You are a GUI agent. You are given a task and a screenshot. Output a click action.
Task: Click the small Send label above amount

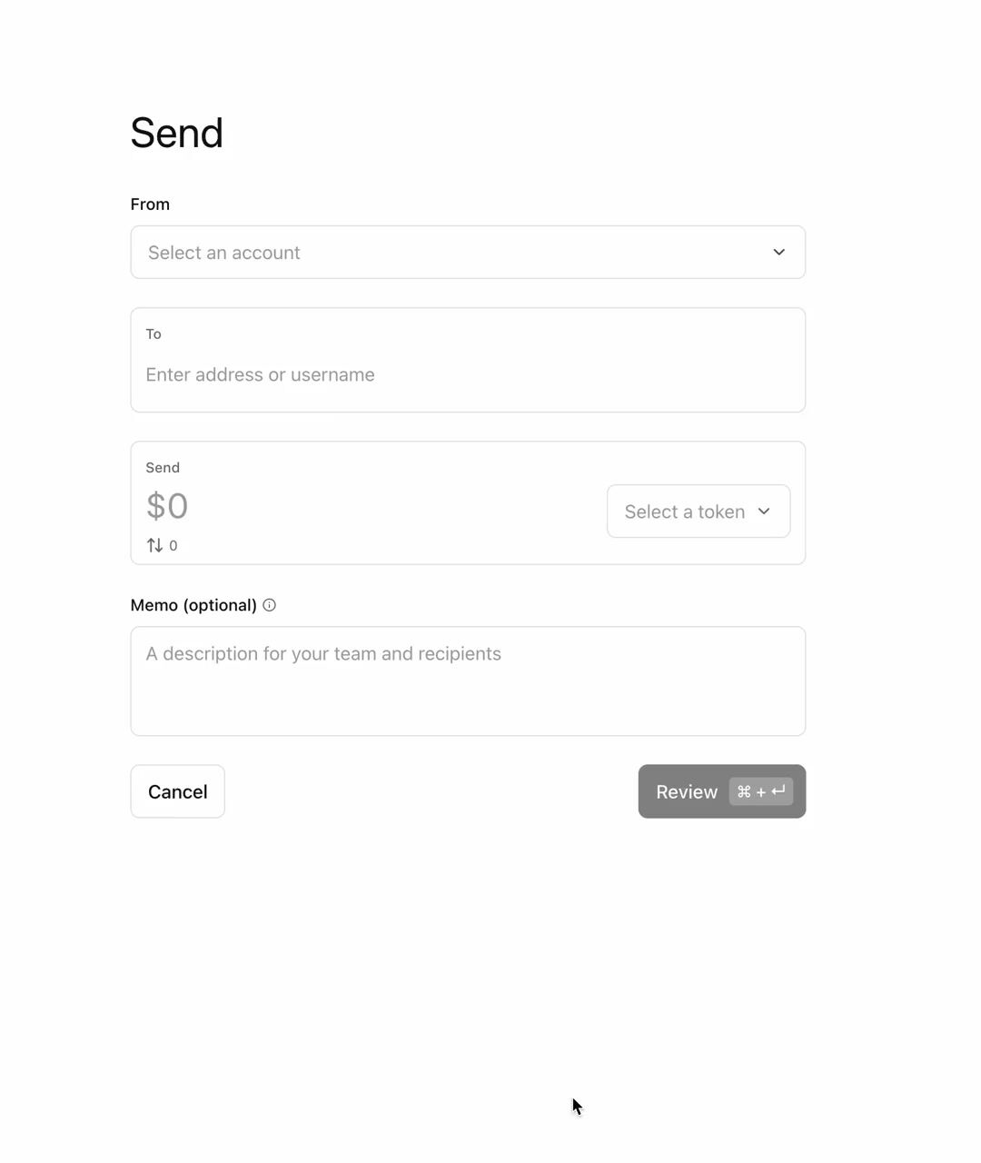(x=163, y=468)
